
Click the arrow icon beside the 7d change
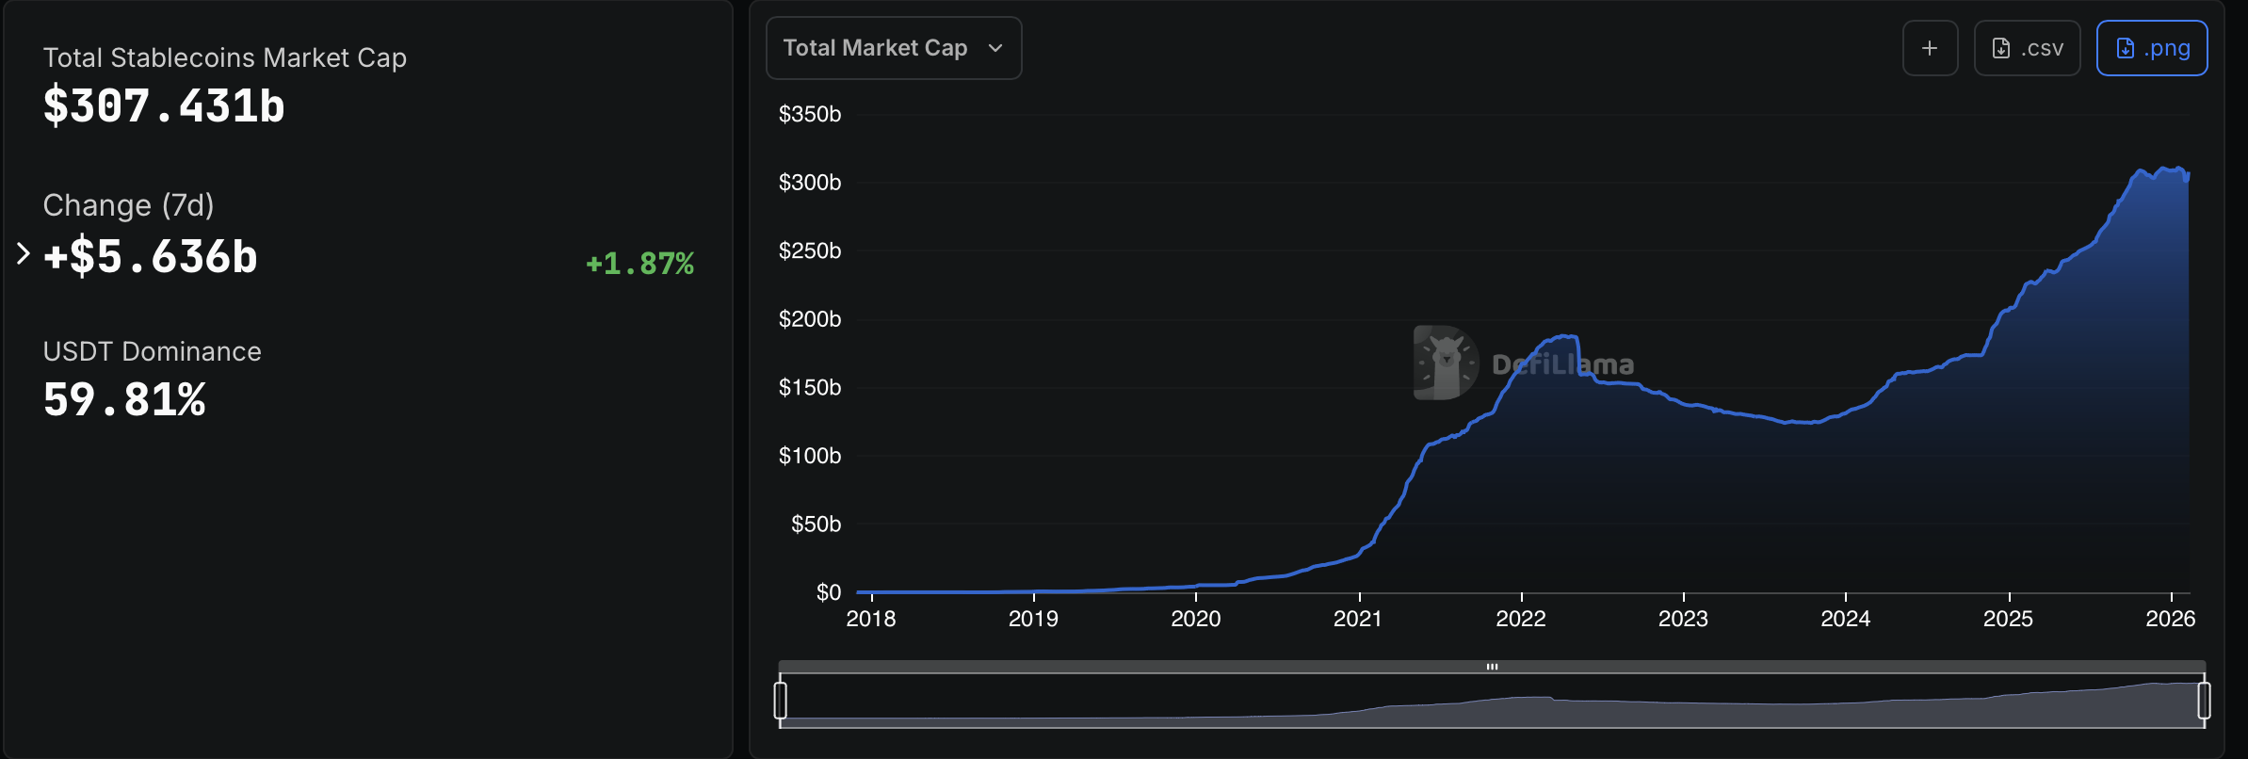22,252
